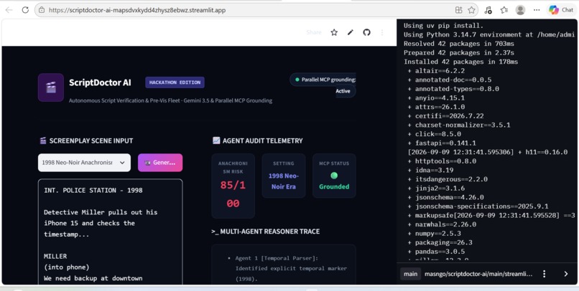Click the SCREENPLAY SCENE INPUT heading
The image size is (579, 291).
[x=86, y=140]
